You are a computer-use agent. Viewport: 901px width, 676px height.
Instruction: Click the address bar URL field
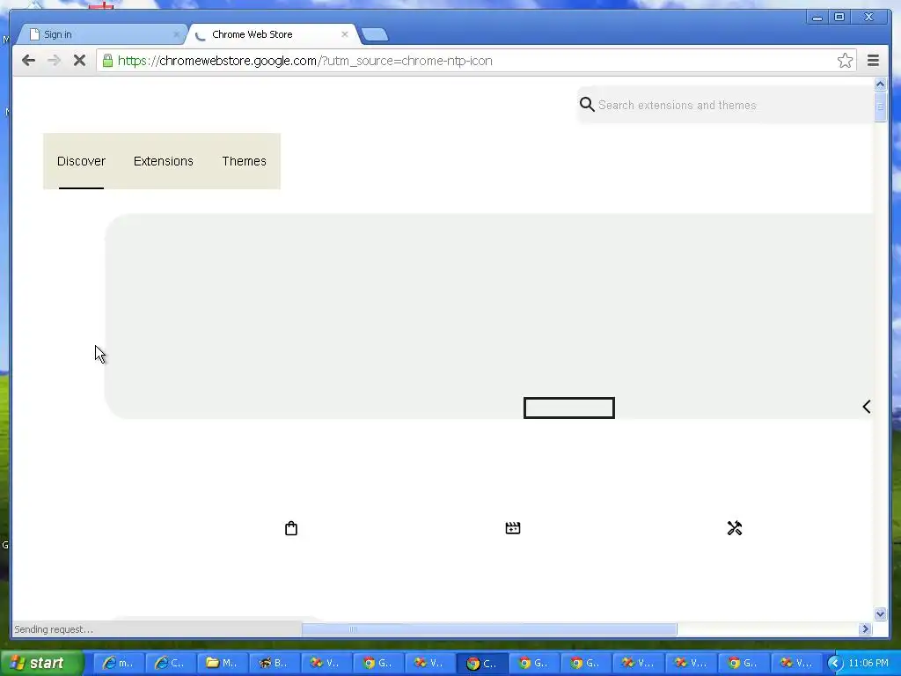coord(476,61)
